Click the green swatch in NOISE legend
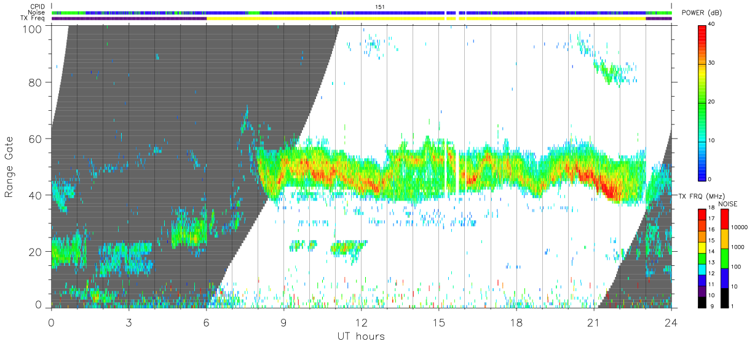The image size is (755, 349). [724, 258]
